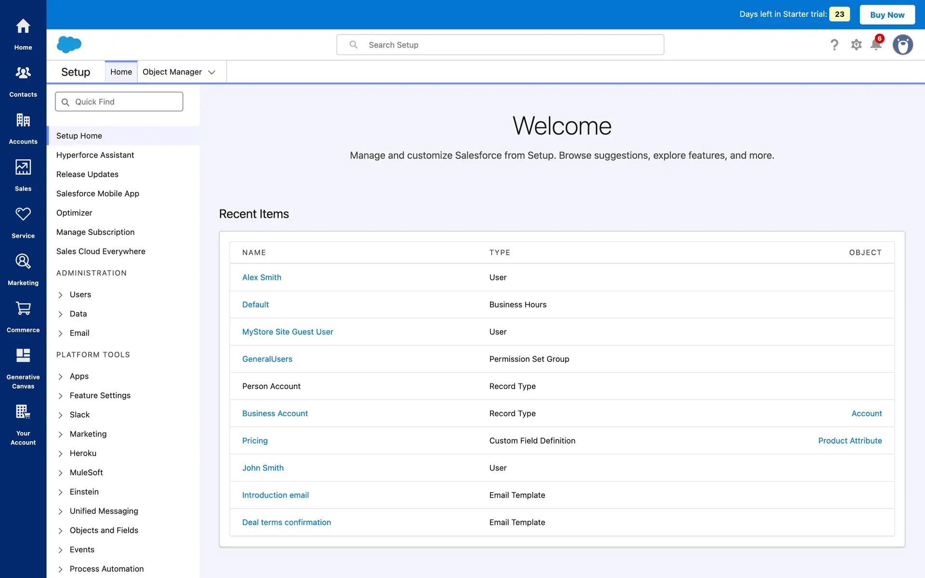Click the notifications bell icon

pyautogui.click(x=876, y=45)
